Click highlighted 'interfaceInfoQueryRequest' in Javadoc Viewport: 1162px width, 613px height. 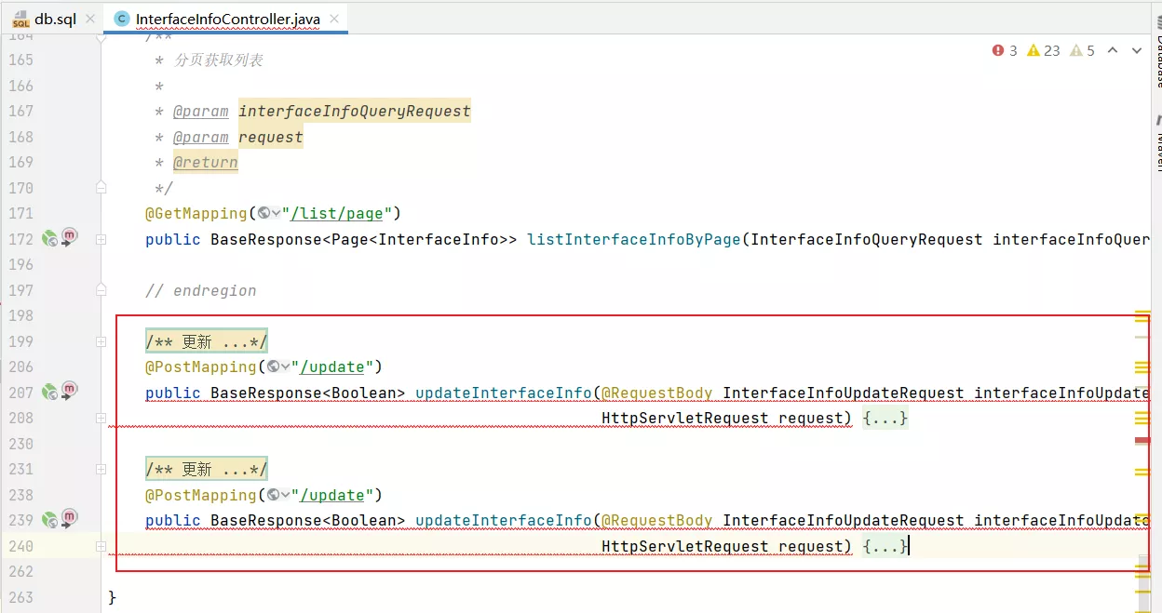(x=355, y=111)
